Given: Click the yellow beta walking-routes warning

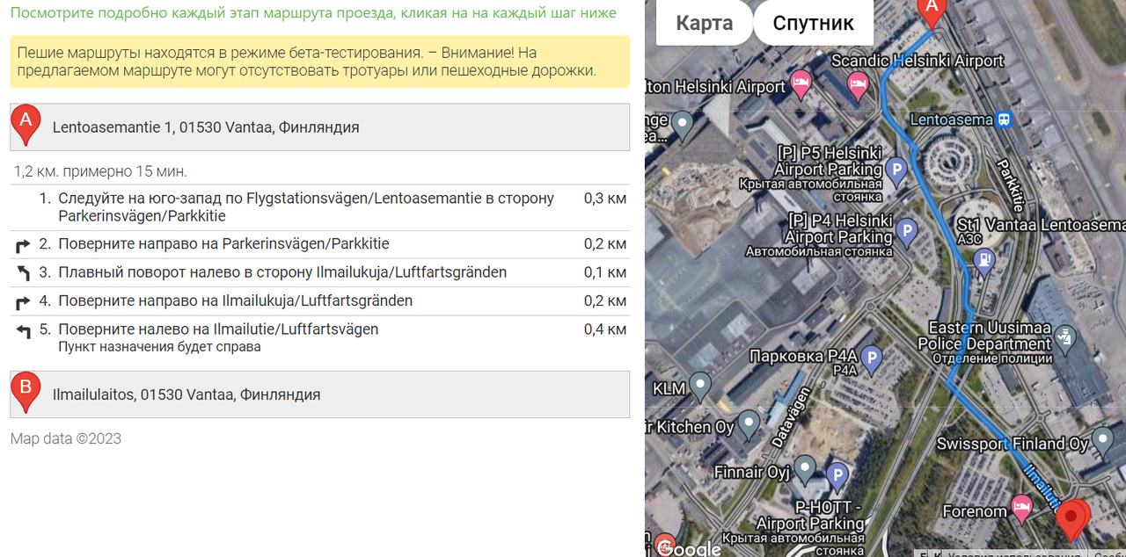Looking at the screenshot, I should tap(320, 61).
